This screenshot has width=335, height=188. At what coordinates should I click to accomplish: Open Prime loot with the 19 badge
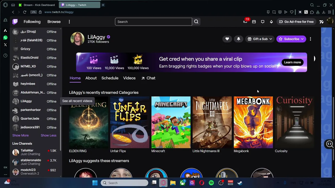pos(245,22)
